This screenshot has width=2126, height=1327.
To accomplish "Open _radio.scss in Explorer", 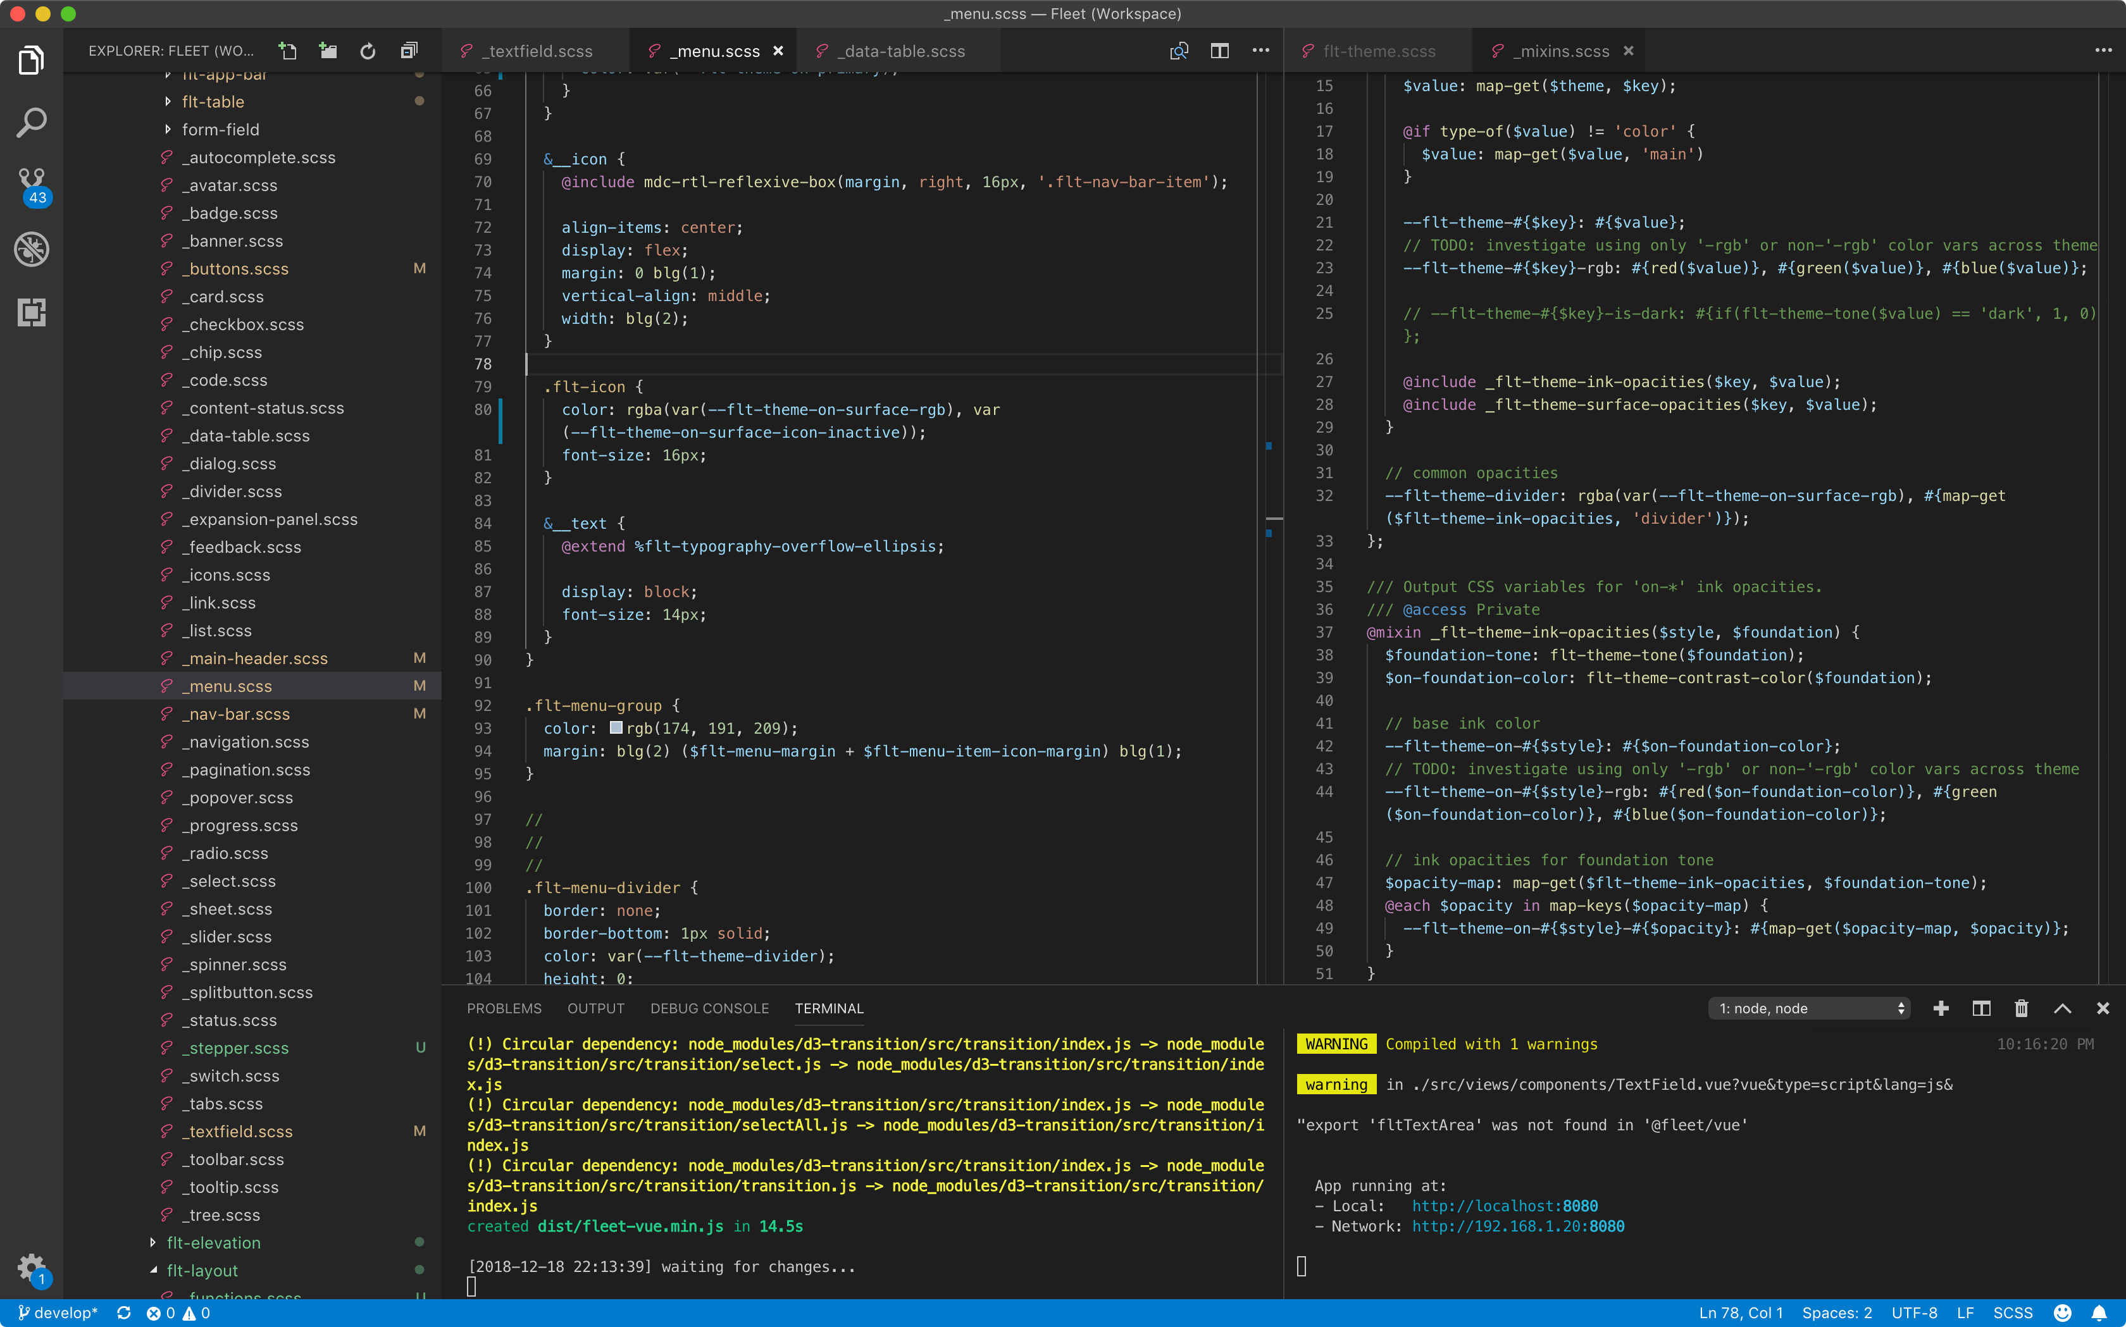I will point(252,853).
